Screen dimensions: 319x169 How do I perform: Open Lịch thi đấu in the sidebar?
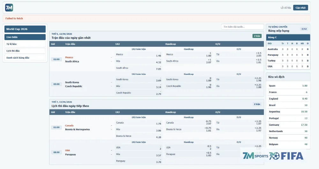[25, 51]
